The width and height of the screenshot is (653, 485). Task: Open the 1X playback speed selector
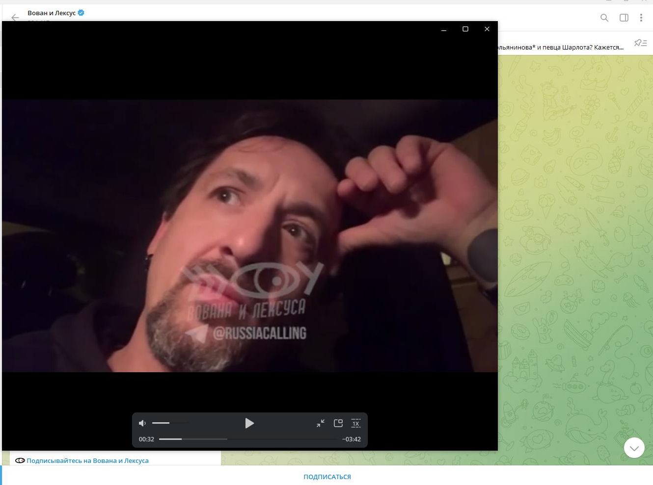[356, 423]
